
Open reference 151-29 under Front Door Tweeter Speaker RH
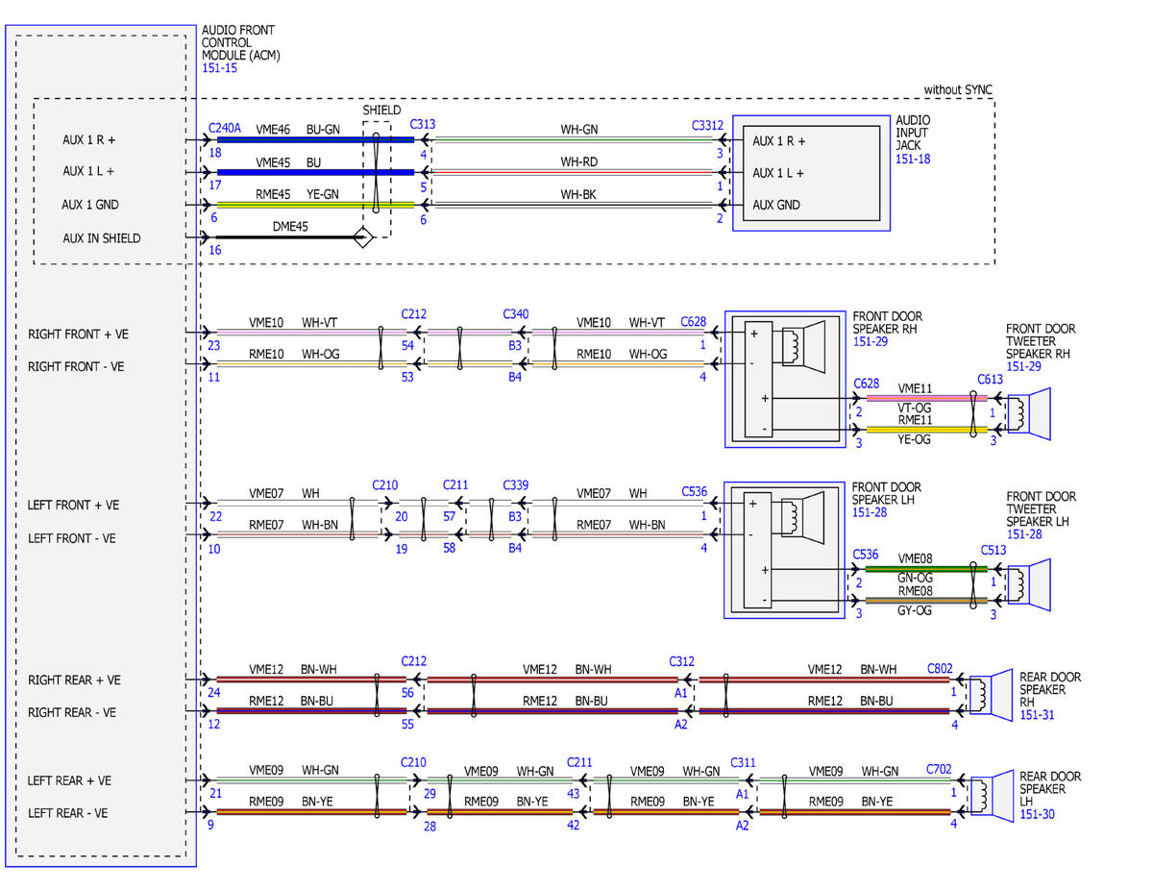click(x=1021, y=367)
